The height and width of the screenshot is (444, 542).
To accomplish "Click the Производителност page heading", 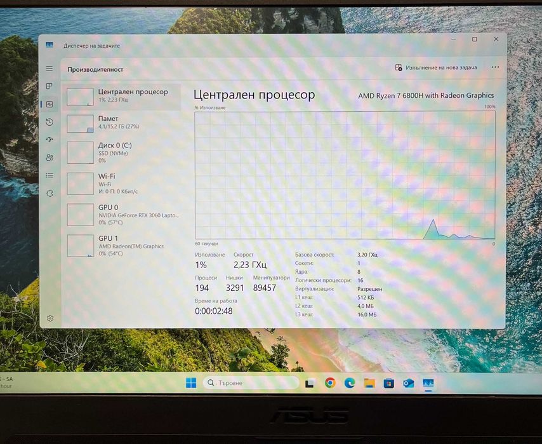I will (95, 70).
